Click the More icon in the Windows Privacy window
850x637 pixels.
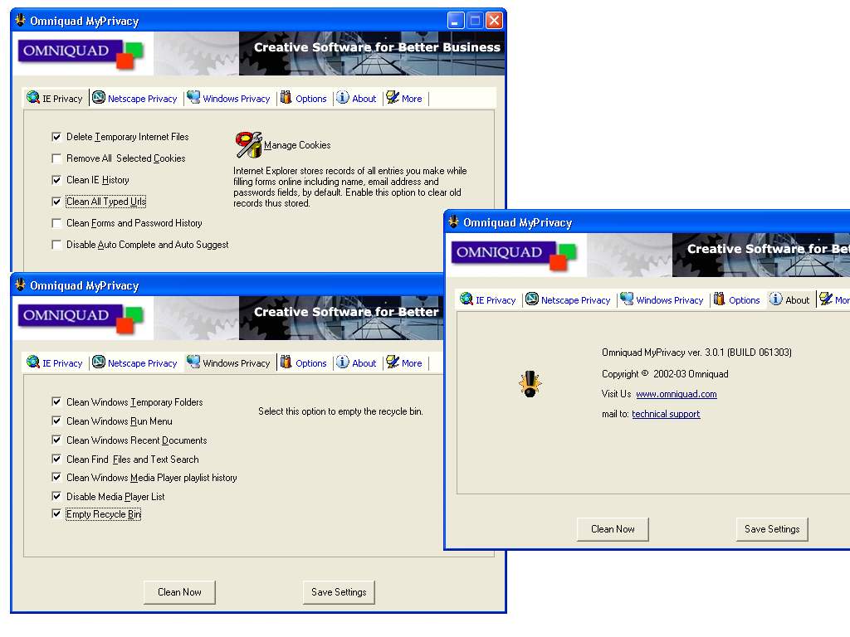[393, 362]
